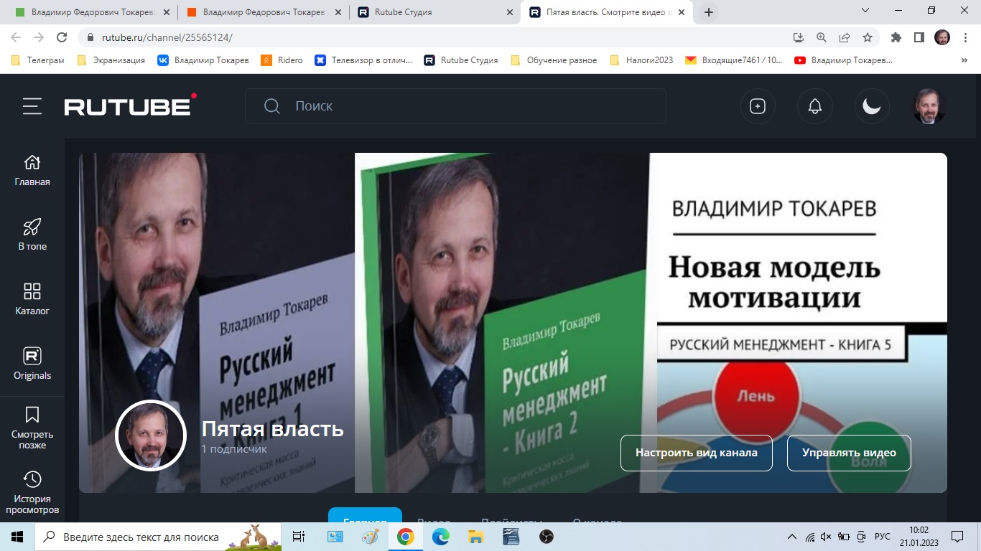Open Владимир Токарев YouTube bookmark

tap(844, 60)
